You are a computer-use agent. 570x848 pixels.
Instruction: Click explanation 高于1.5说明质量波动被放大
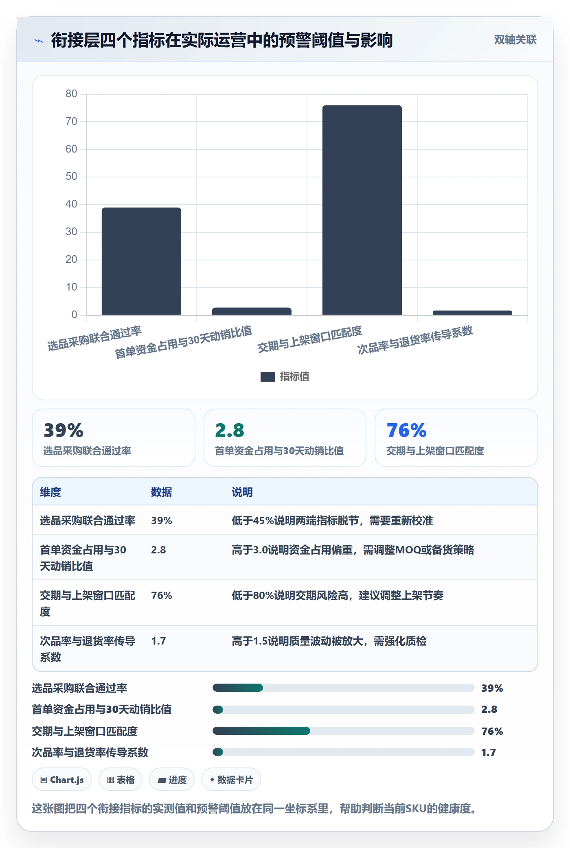pos(329,641)
